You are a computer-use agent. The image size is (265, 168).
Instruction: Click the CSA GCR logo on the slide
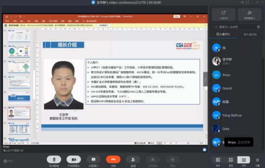[188, 45]
